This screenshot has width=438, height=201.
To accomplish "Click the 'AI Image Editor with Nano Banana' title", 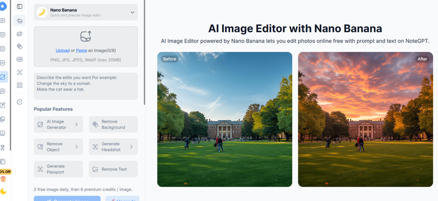I will point(295,28).
